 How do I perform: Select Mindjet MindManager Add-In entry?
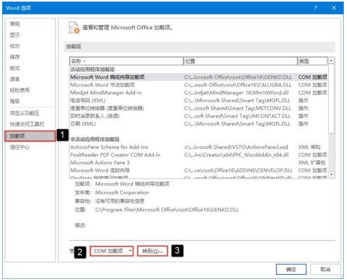(106, 92)
